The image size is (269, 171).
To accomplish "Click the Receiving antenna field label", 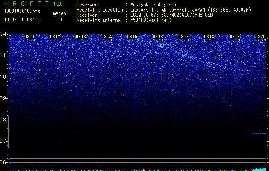I will 98,20.
